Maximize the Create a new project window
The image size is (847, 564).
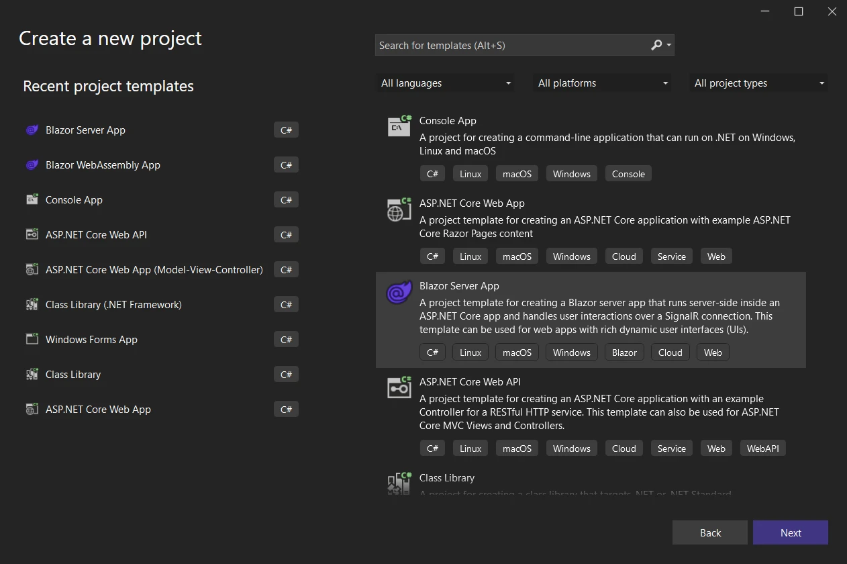click(799, 11)
